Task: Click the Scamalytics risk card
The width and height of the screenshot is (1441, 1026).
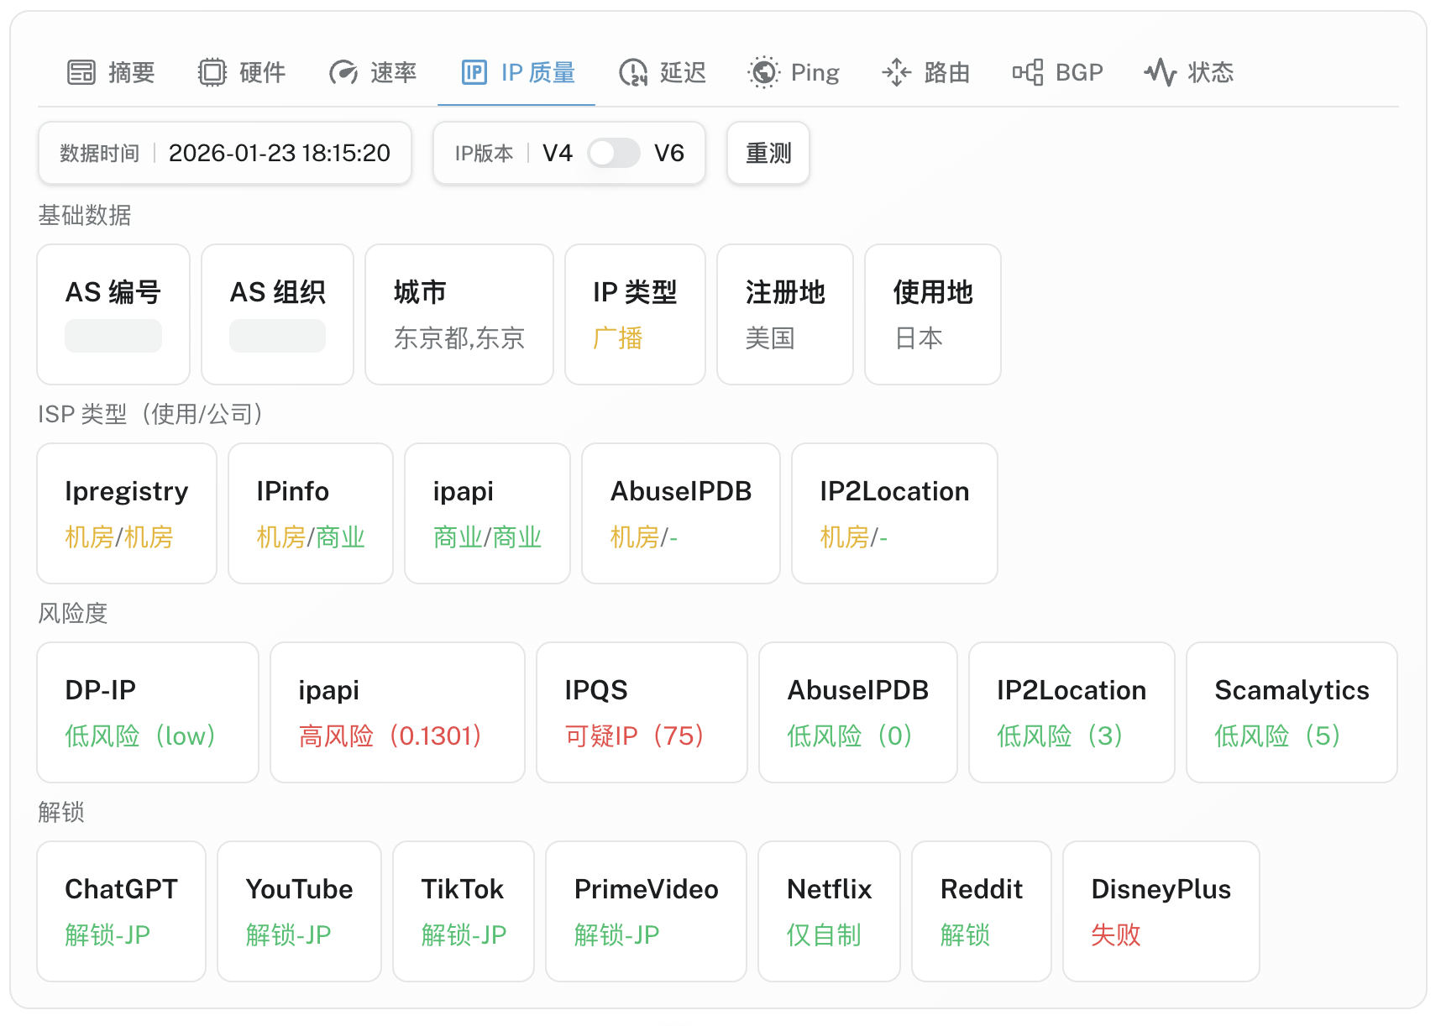Action: 1292,713
